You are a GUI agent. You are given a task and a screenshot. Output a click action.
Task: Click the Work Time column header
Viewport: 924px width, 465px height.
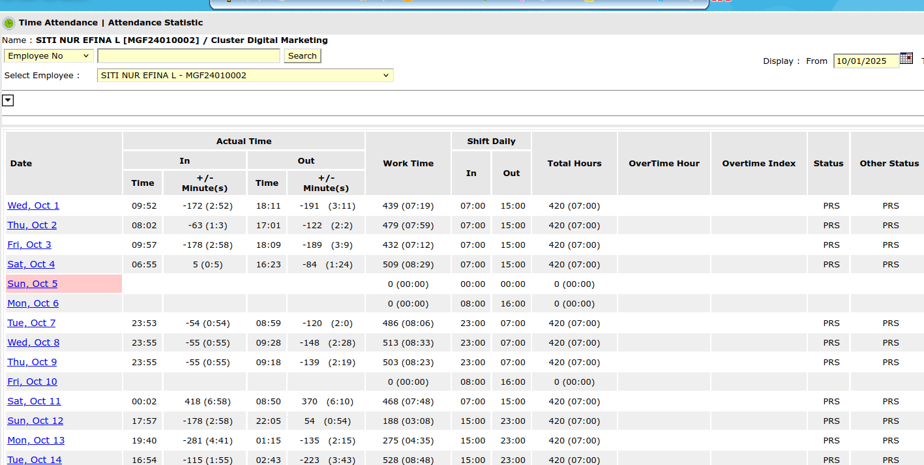point(408,164)
